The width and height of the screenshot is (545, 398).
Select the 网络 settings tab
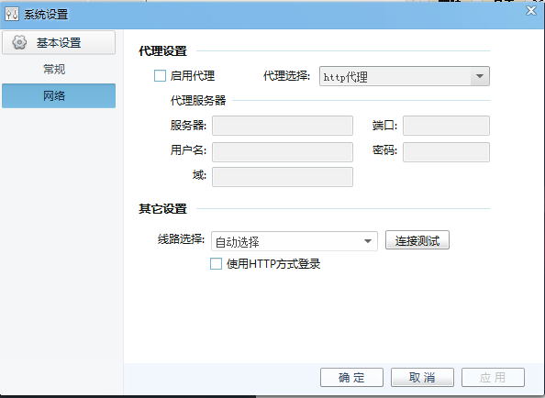click(59, 95)
